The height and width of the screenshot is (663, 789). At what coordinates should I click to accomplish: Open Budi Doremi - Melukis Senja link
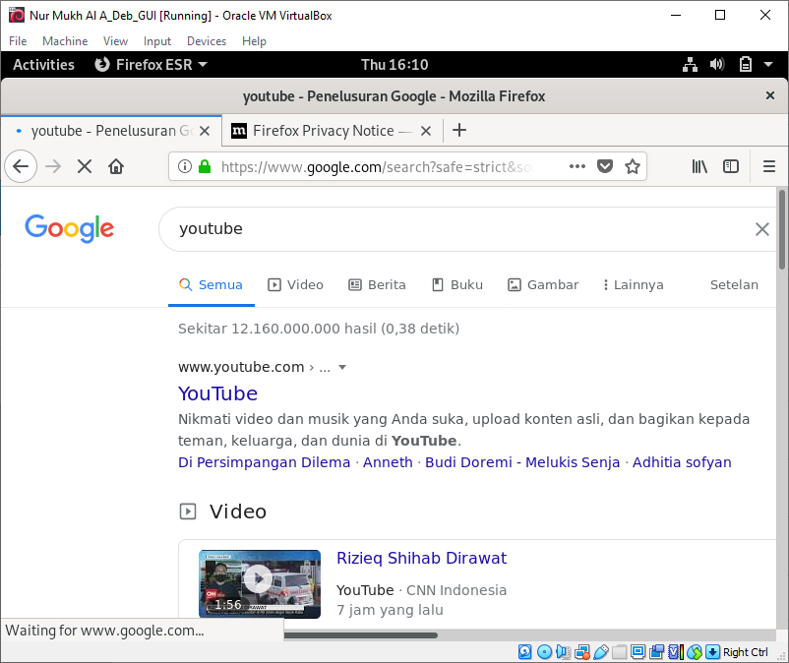pos(522,462)
